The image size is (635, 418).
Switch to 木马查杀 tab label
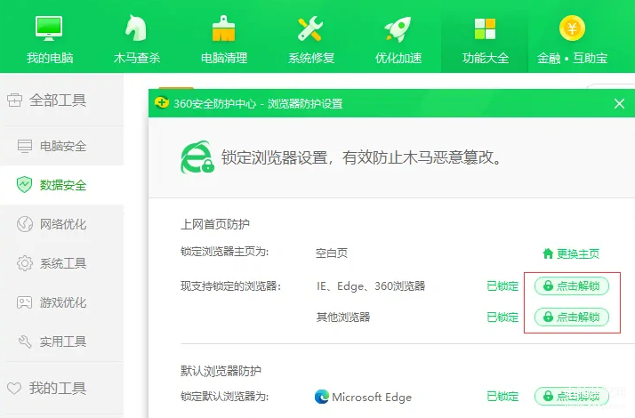click(137, 59)
